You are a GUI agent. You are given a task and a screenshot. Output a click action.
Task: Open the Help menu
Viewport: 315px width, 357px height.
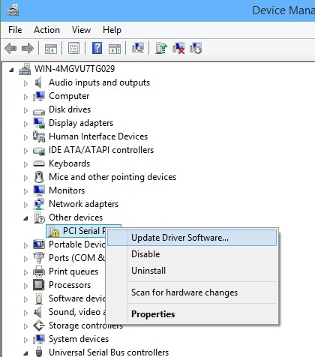click(112, 30)
